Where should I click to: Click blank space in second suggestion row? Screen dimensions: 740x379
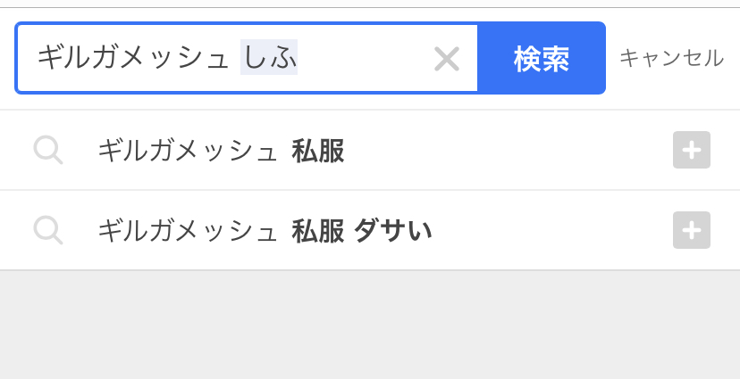pyautogui.click(x=554, y=231)
